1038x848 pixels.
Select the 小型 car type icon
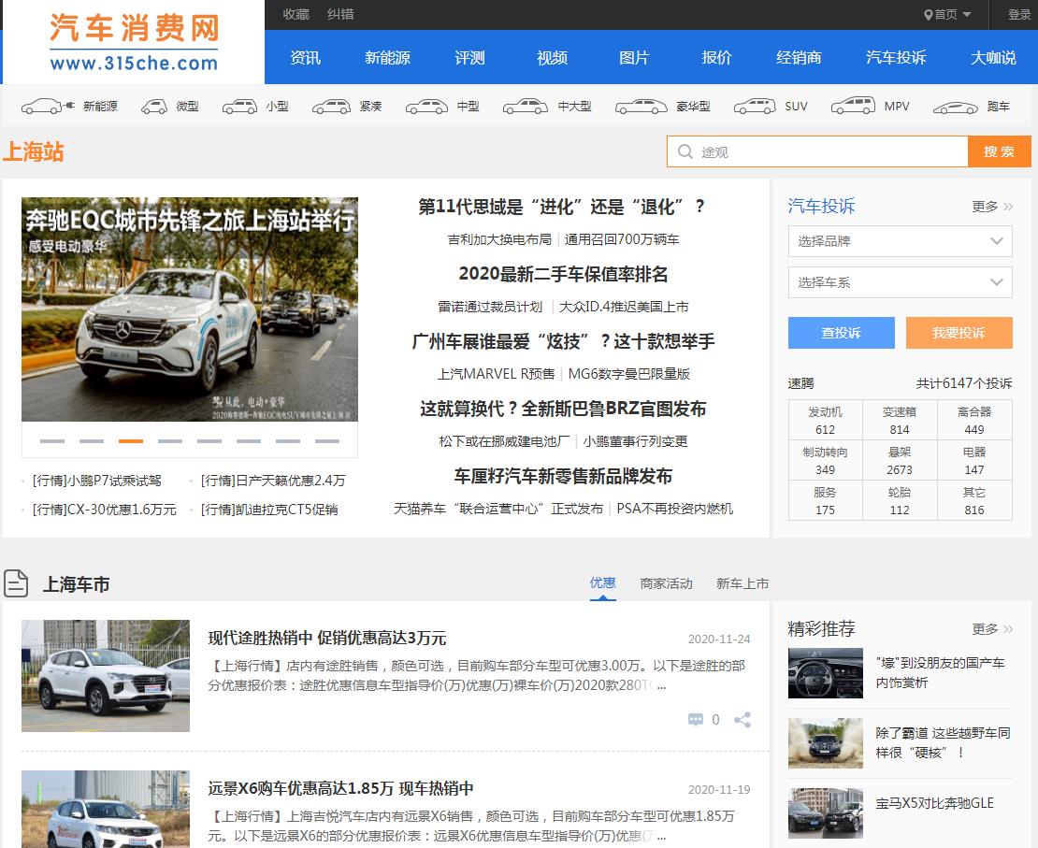tap(239, 106)
